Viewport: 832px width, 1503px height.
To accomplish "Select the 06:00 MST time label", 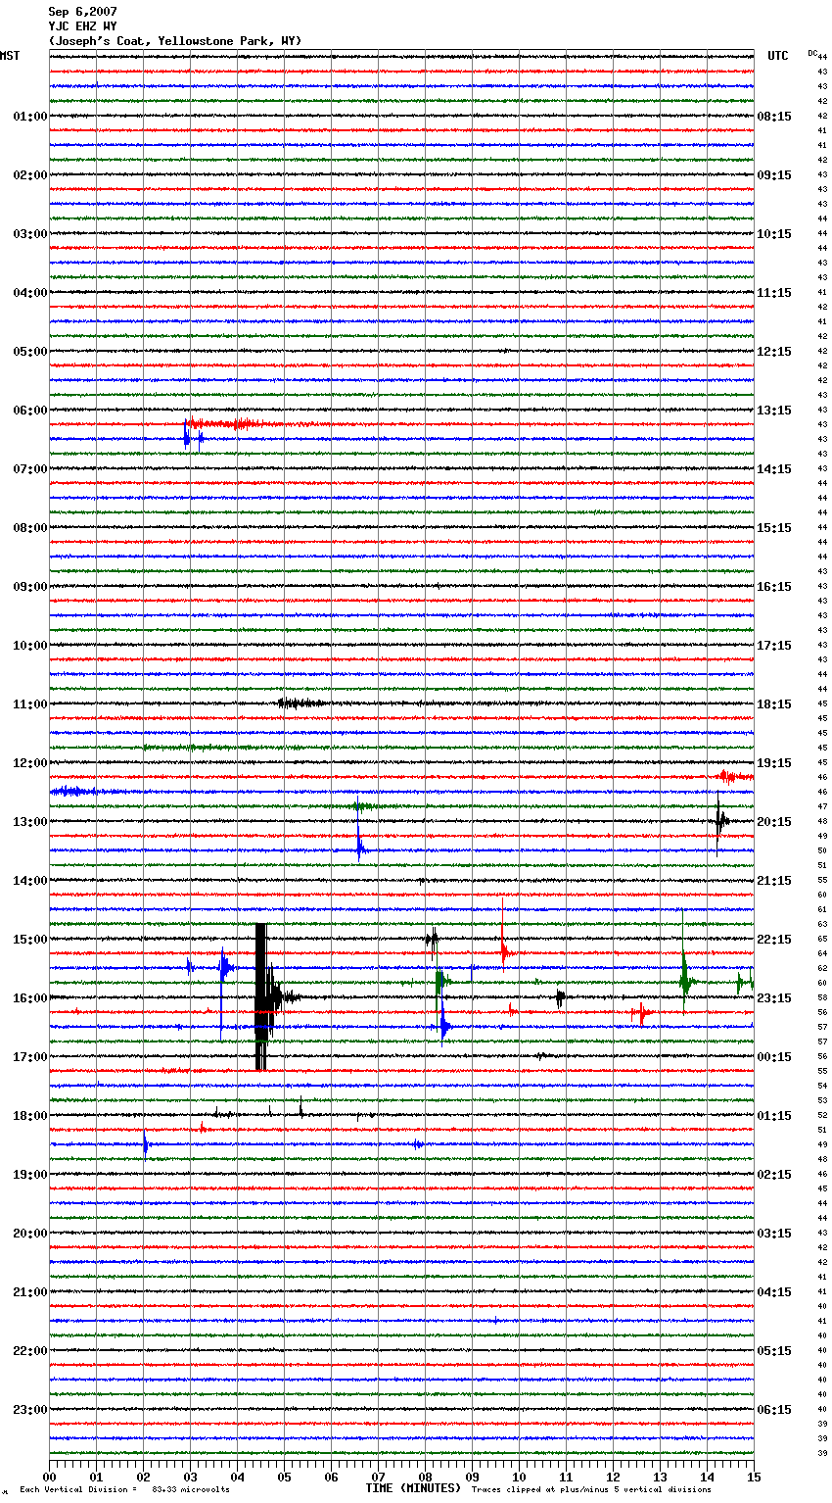I will click(29, 411).
